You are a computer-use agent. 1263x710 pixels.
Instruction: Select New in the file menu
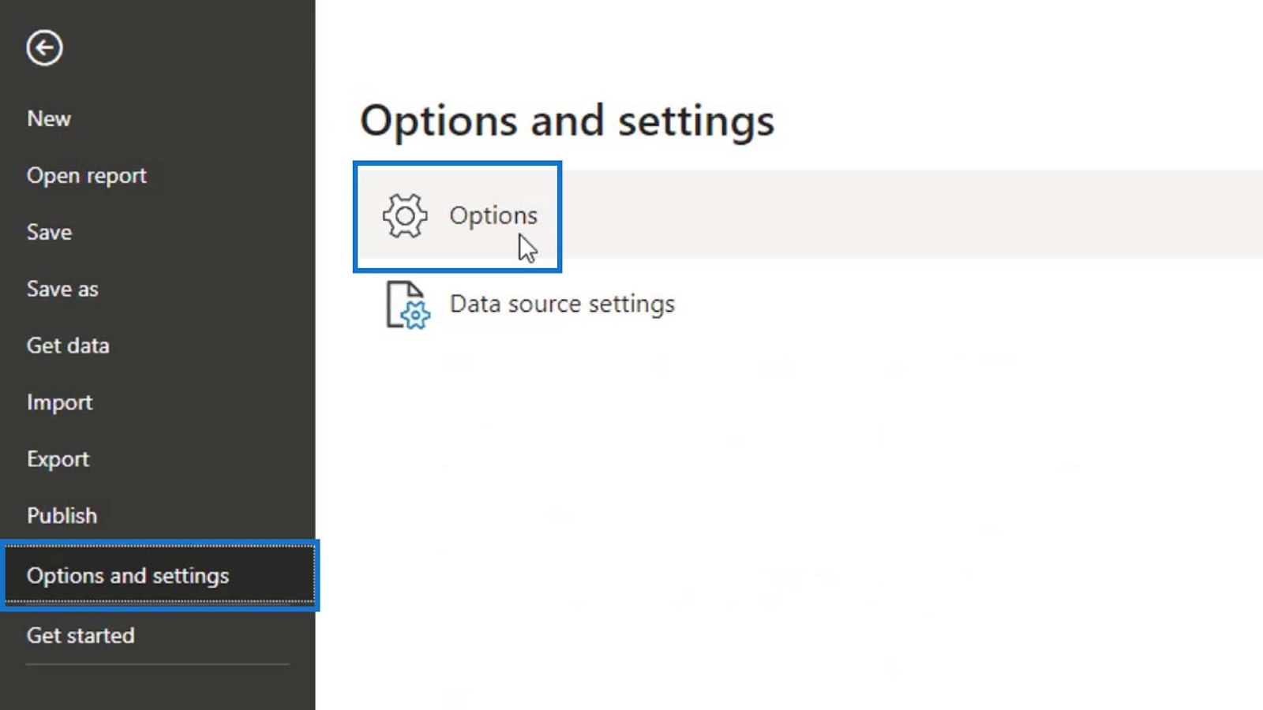pyautogui.click(x=49, y=118)
